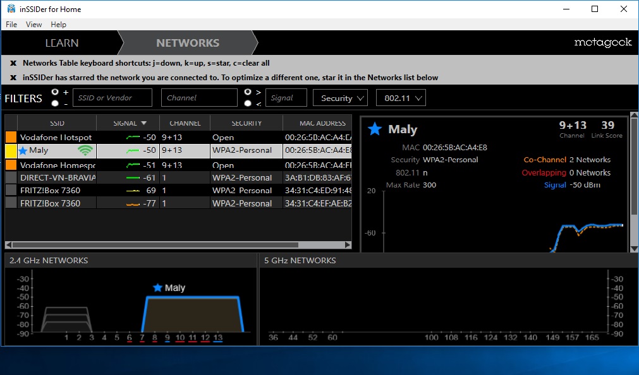This screenshot has width=639, height=375.
Task: Click the Channel filter field
Action: (199, 98)
